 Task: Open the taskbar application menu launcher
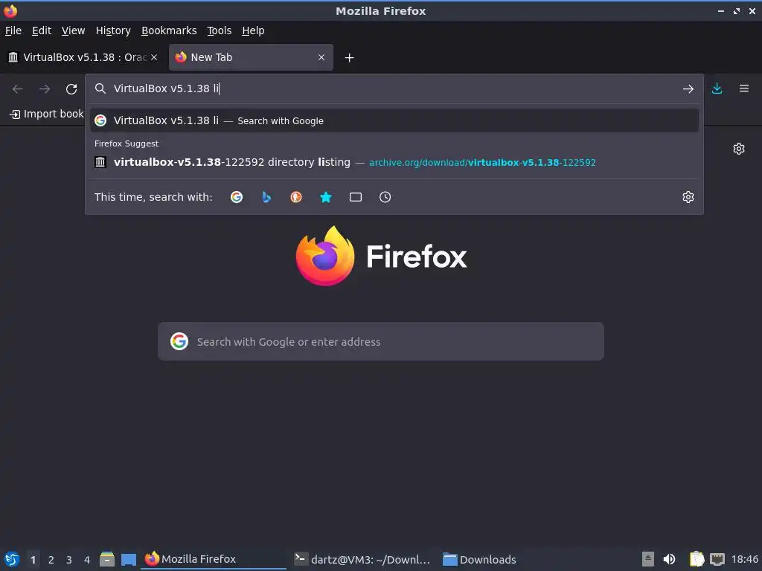click(11, 559)
